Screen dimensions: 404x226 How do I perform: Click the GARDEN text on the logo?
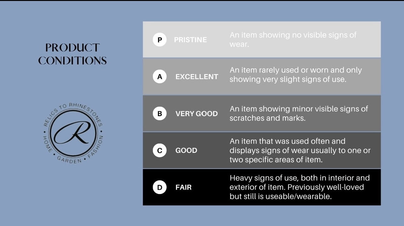tap(69, 160)
